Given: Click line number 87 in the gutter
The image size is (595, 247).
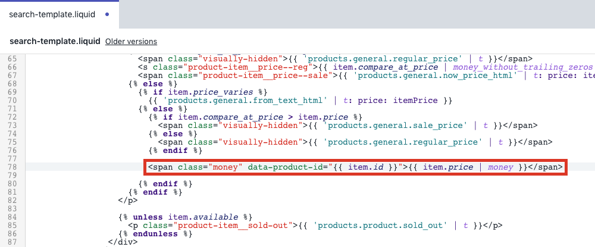Looking at the screenshot, I should click(13, 242).
